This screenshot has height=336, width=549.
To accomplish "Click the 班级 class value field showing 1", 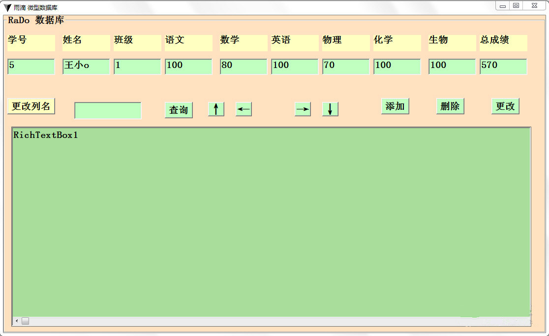I will pos(137,66).
